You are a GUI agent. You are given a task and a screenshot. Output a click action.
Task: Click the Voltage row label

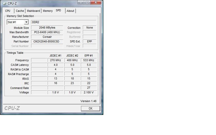click(24, 92)
